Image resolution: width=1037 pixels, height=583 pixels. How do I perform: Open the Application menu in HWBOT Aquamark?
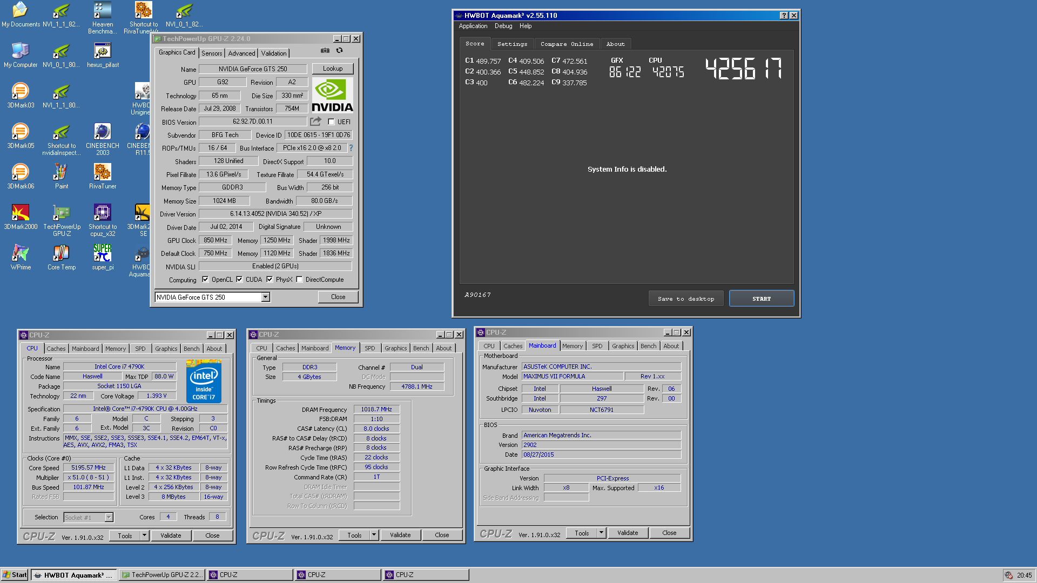[x=473, y=26]
